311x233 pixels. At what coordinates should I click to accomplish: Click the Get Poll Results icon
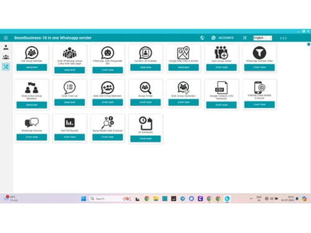pyautogui.click(x=70, y=122)
